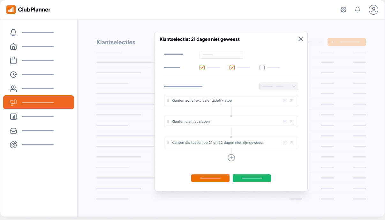The image size is (385, 220).
Task: Select the megaphone marketing menu item
Action: (38, 102)
